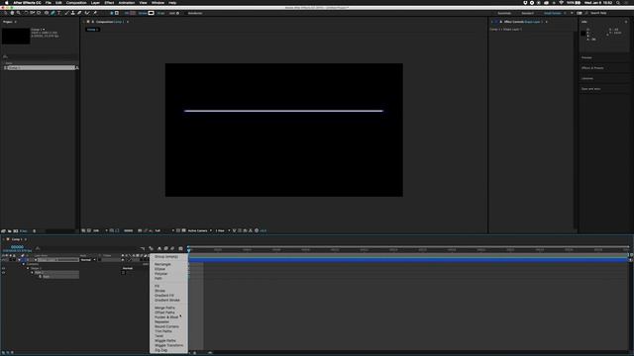This screenshot has height=356, width=634.
Task: Open the Composition menu
Action: click(x=76, y=3)
